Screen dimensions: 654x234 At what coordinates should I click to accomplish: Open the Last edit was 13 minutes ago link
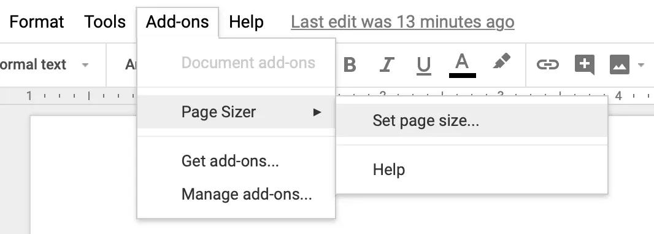[x=402, y=21]
